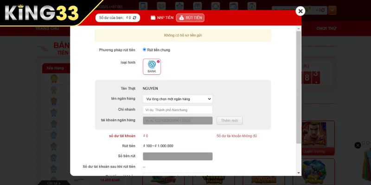This screenshot has height=185, width=371.
Task: Click the Ghi lại button in ranking panel
Action: pyautogui.click(x=54, y=183)
